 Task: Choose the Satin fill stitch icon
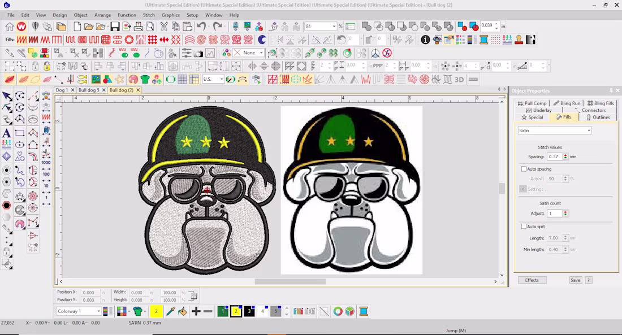(21, 40)
